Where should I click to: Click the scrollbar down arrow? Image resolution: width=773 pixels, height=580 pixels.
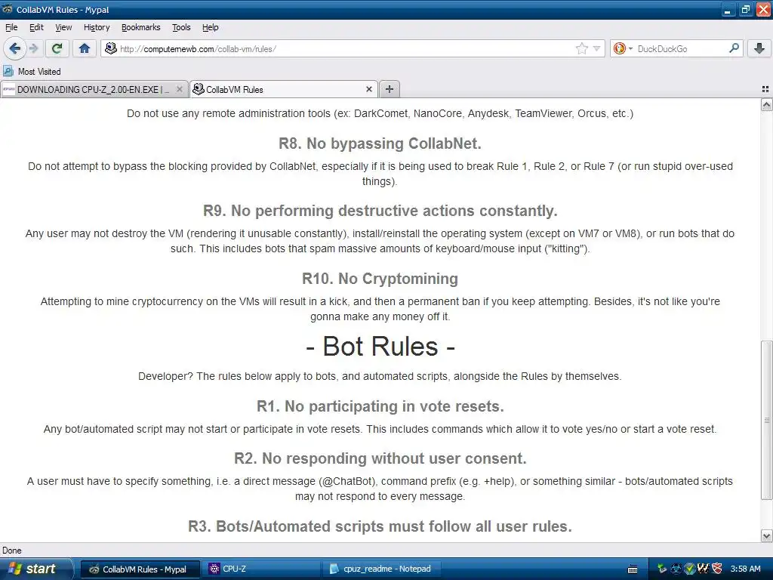click(x=766, y=535)
